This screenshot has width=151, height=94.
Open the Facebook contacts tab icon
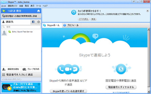(x=33, y=22)
